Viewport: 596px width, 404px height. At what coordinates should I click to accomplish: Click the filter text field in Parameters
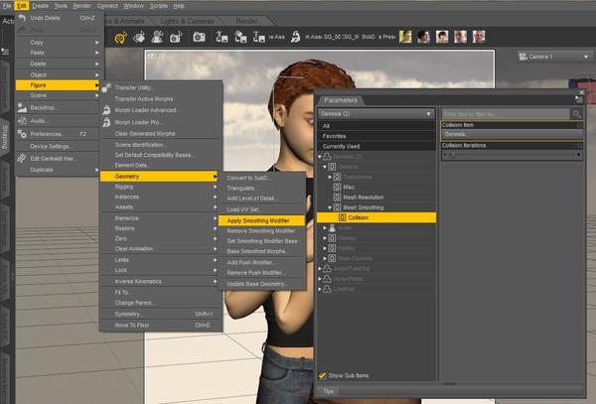pyautogui.click(x=506, y=114)
